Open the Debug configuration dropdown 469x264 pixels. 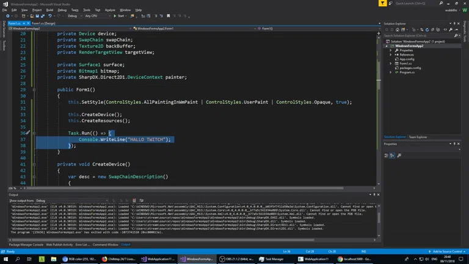[x=75, y=16]
